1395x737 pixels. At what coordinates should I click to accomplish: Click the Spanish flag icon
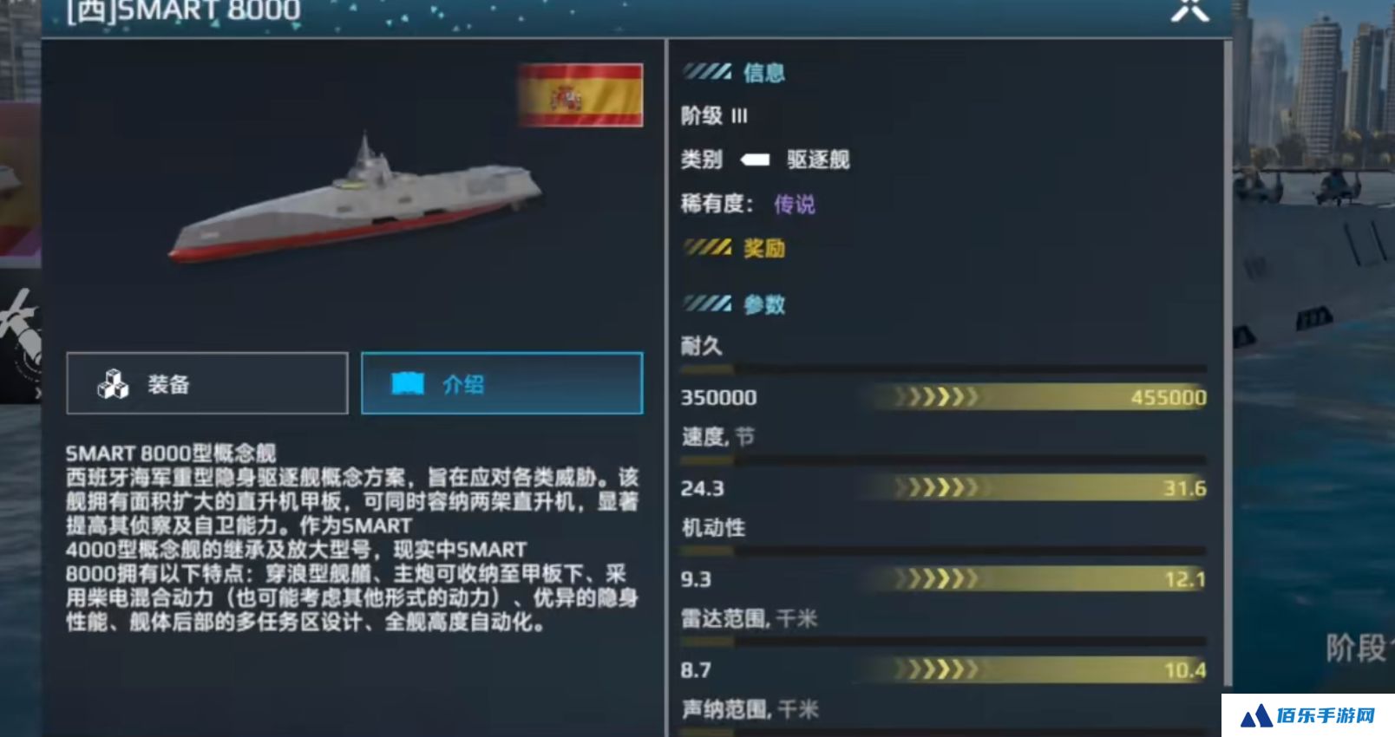click(x=580, y=95)
